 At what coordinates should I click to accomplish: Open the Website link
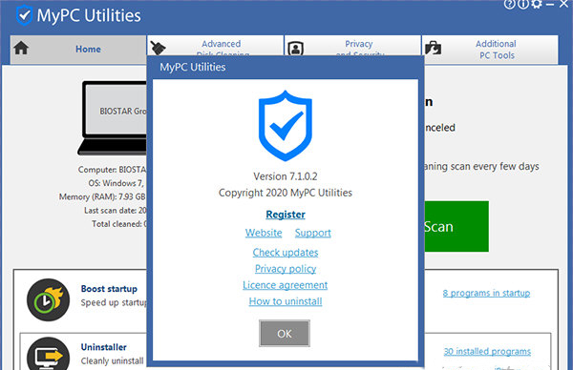264,233
